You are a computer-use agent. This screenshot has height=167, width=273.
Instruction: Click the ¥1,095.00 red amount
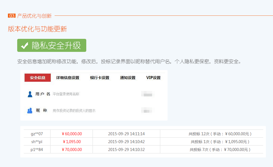click(x=72, y=142)
